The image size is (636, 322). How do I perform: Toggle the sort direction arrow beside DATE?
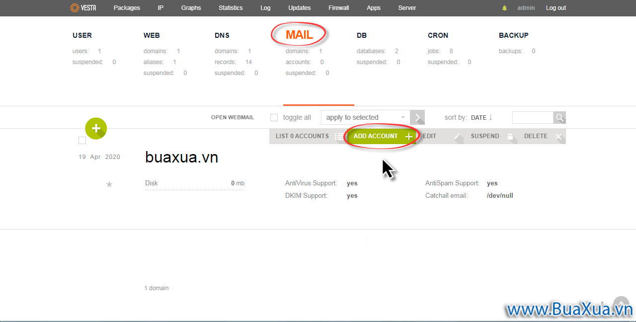[490, 117]
